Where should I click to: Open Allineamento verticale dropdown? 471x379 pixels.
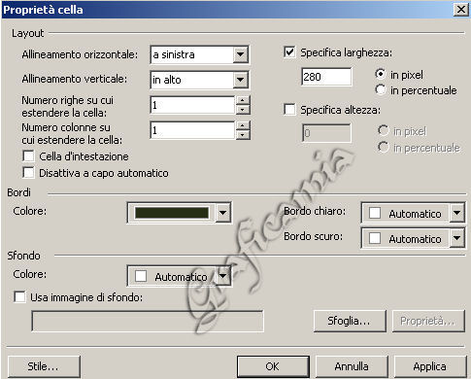click(240, 80)
